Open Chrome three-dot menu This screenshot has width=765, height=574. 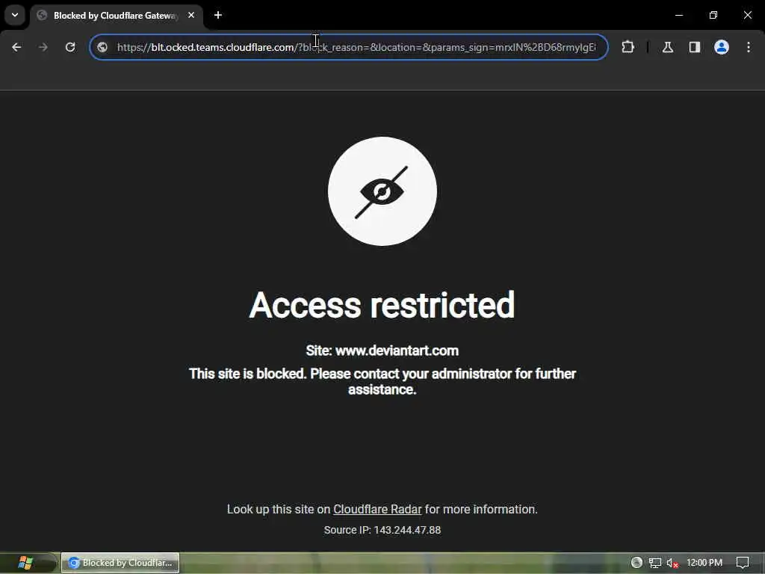pos(749,47)
